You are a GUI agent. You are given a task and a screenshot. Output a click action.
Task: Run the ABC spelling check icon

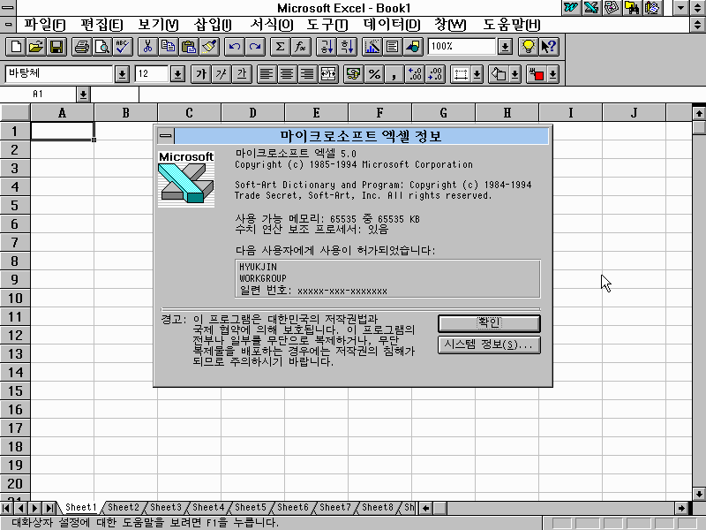[x=123, y=47]
